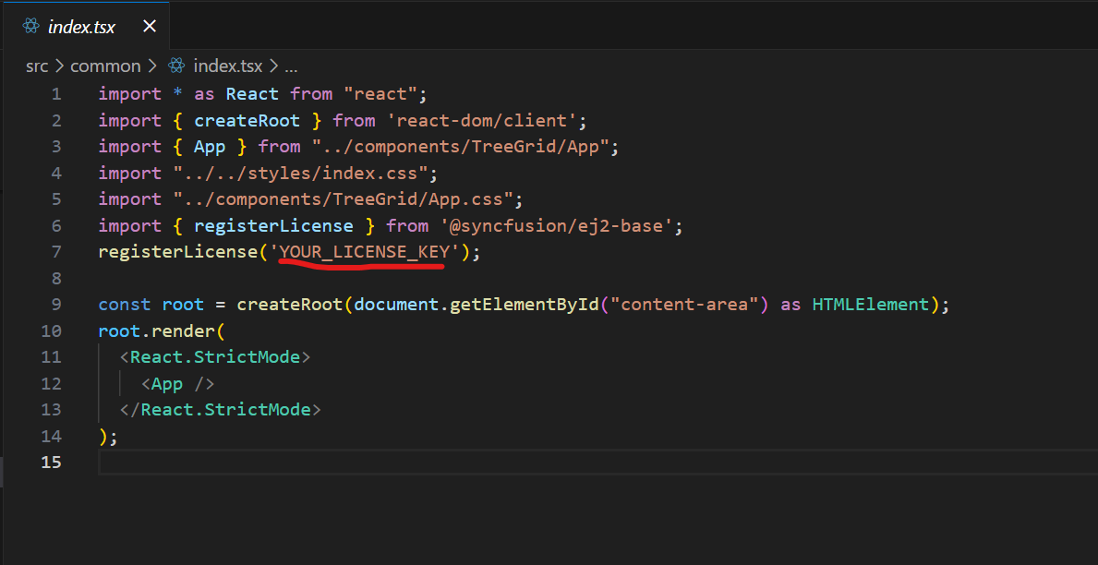Click the React icon in the breadcrumb bar
This screenshot has height=565, width=1098.
175,66
